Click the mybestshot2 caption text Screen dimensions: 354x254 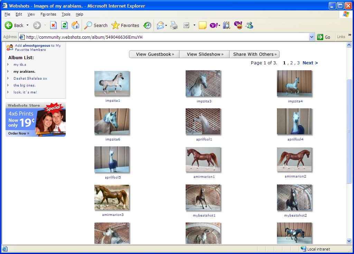point(295,215)
